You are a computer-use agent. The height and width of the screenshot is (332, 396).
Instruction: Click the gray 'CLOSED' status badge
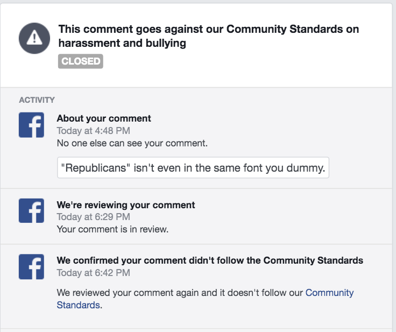click(x=80, y=61)
